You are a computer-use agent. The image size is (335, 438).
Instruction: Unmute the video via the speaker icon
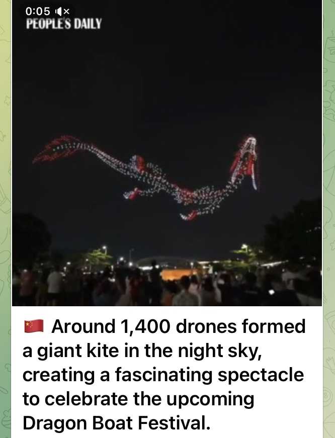62,12
